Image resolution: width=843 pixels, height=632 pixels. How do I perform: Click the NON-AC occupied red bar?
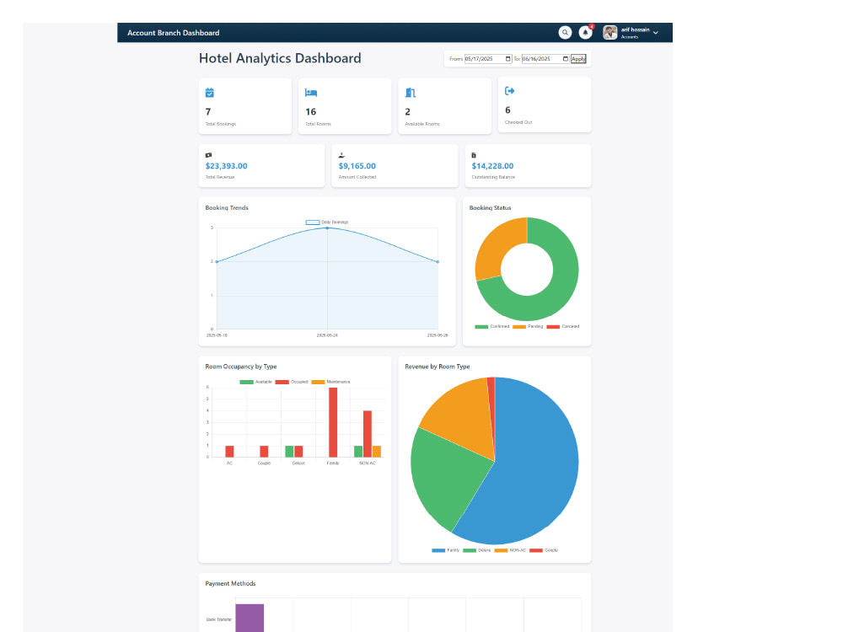click(x=368, y=434)
